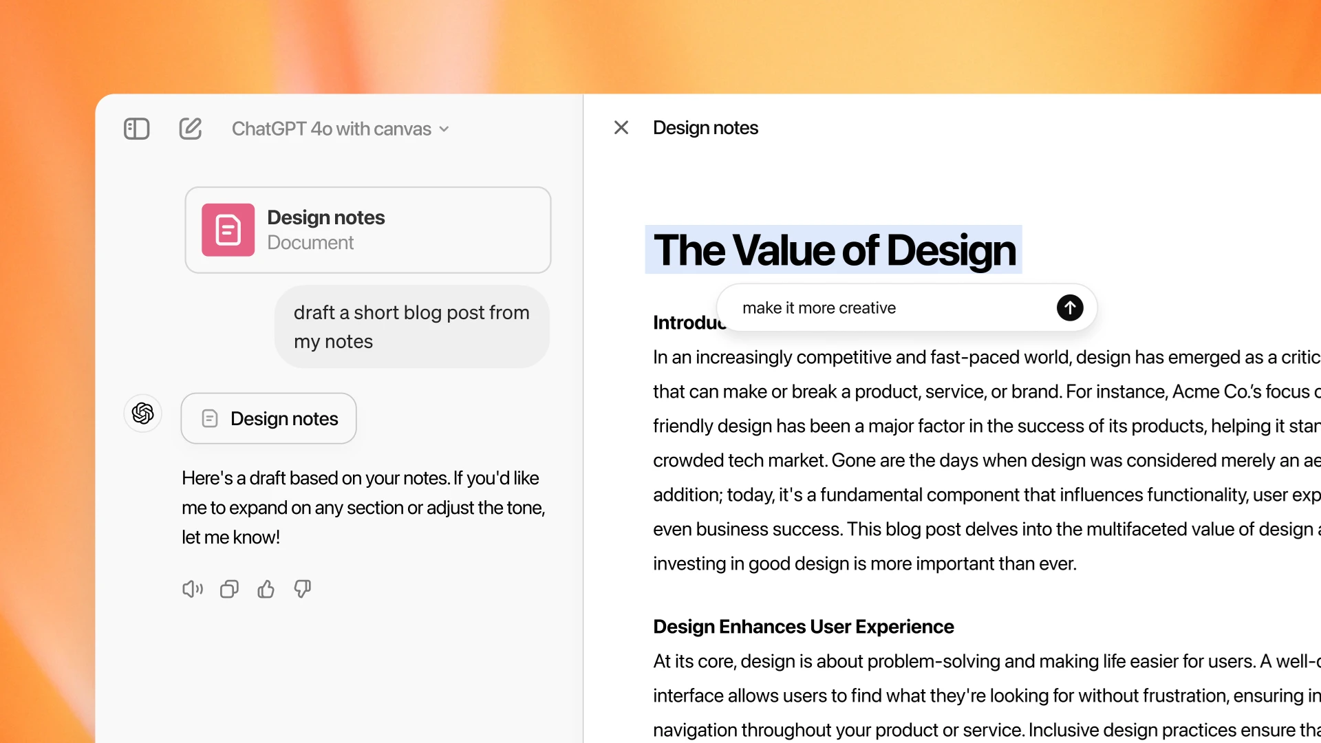
Task: Click the new conversation compose icon
Action: pyautogui.click(x=190, y=128)
